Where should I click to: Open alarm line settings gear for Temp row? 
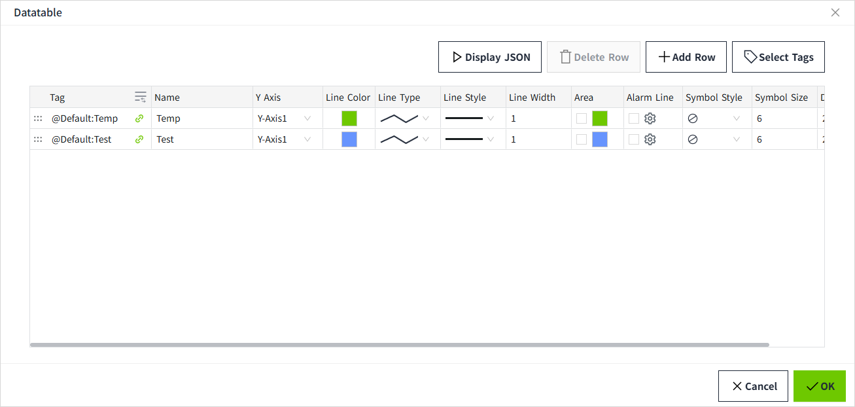pos(650,118)
